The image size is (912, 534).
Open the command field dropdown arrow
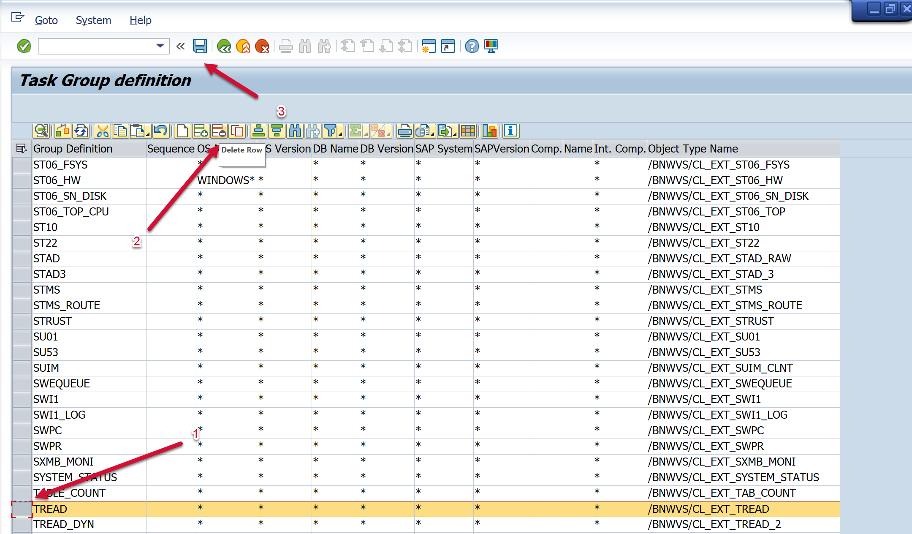(x=160, y=46)
